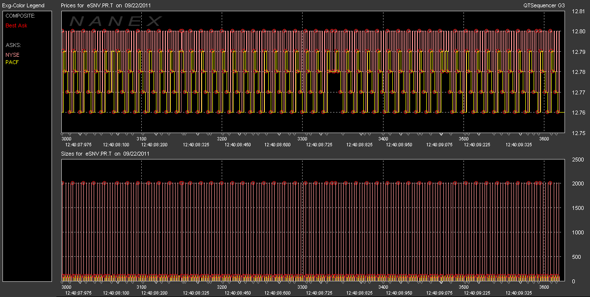Click timestamp 12:40:08:200 under the prices chart
590x297 pixels.
(154, 145)
